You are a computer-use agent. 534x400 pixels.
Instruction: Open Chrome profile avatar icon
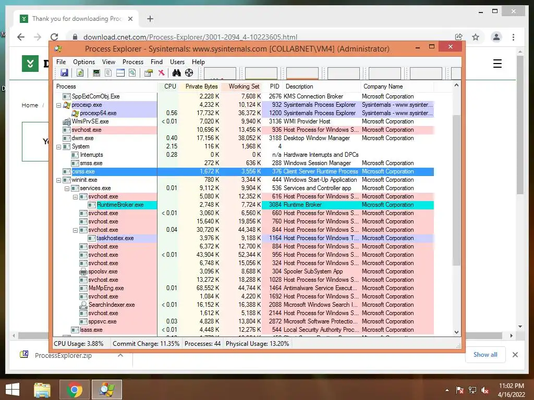[x=496, y=37]
